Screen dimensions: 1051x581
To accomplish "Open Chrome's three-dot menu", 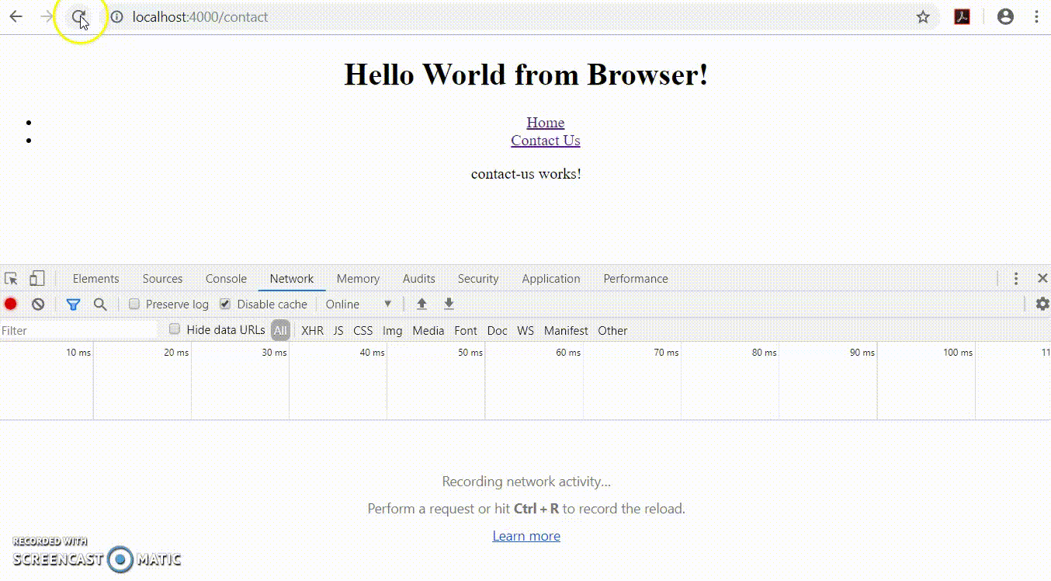I will tap(1038, 16).
